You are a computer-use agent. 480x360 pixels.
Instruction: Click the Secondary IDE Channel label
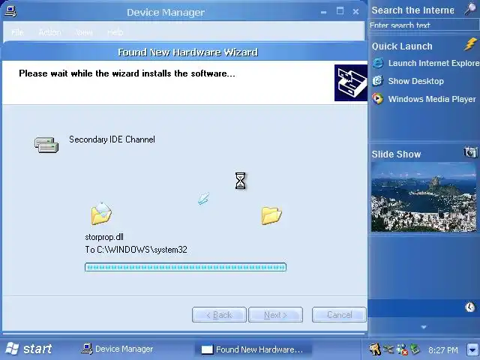click(x=112, y=139)
